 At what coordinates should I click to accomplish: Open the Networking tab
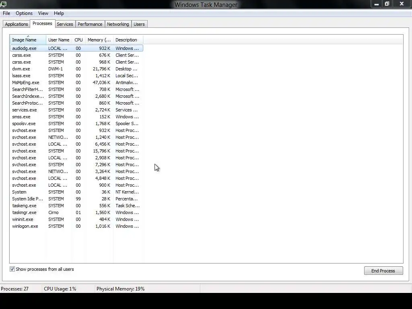tap(118, 24)
